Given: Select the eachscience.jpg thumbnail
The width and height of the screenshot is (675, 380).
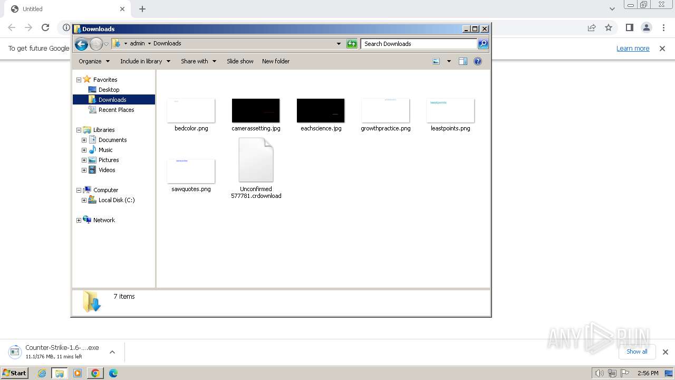Looking at the screenshot, I should (321, 110).
